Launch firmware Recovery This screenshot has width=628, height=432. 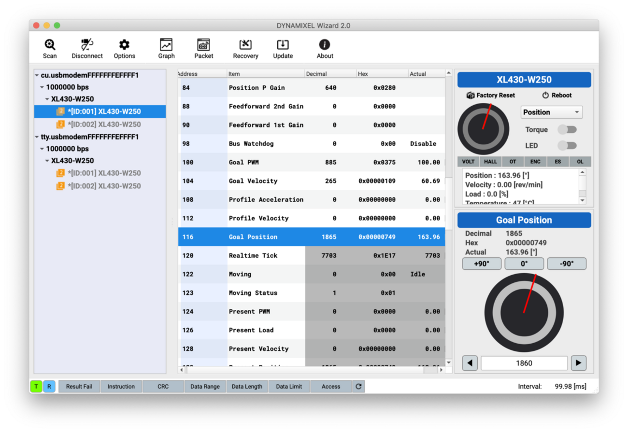245,45
